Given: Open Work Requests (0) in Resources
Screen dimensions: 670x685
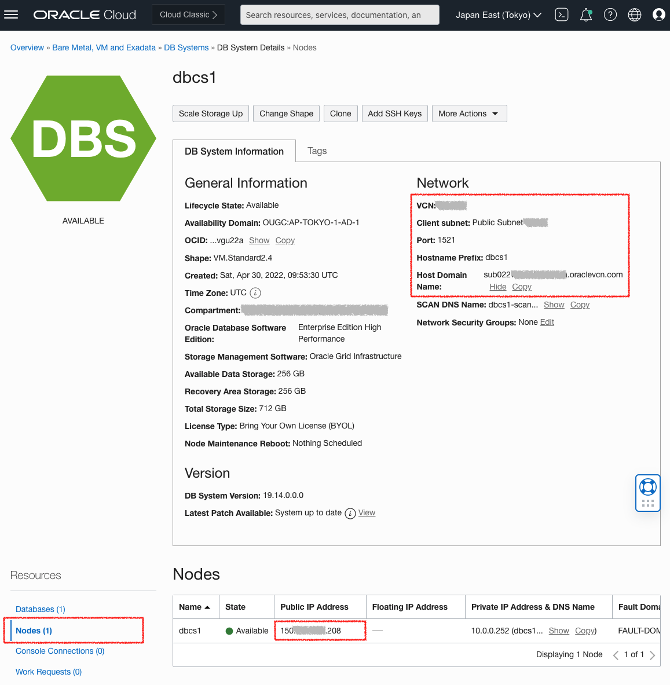Looking at the screenshot, I should [49, 672].
